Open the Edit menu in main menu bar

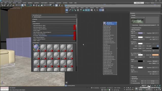(x=6, y=3)
